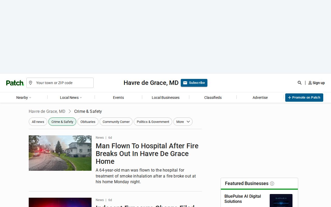The height and width of the screenshot is (207, 331).
Task: Click the Featured Businesses info icon
Action: click(x=272, y=183)
